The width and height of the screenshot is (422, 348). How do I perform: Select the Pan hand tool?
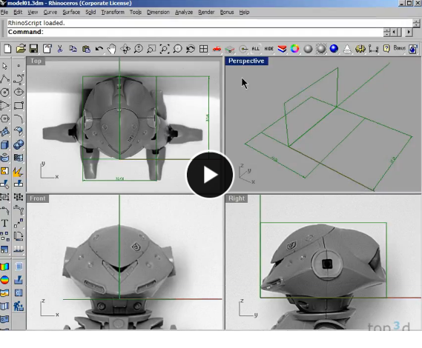coord(111,49)
